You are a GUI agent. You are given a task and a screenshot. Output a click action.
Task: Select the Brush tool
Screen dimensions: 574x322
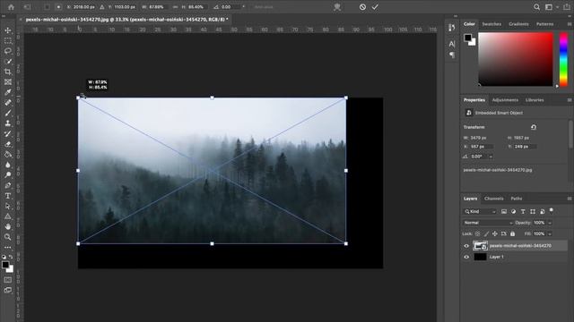[8, 113]
